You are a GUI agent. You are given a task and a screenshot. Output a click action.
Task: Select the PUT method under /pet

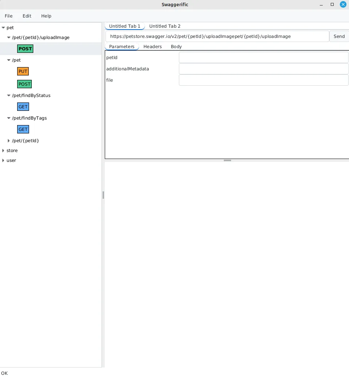23,71
